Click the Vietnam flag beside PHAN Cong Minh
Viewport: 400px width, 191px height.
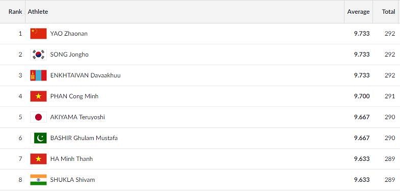pyautogui.click(x=39, y=96)
